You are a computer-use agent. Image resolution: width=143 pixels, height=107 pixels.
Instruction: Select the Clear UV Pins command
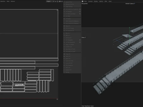click(x=72, y=7)
